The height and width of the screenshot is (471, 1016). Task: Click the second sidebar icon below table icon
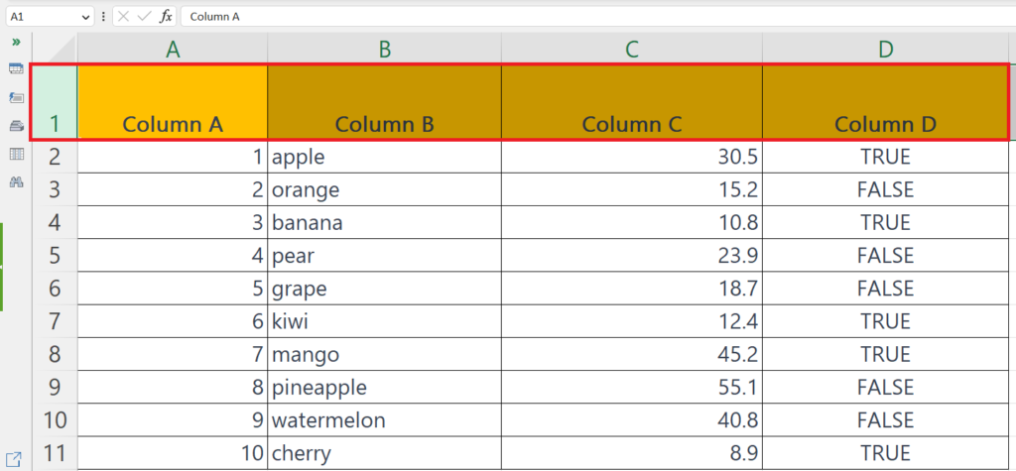[16, 98]
